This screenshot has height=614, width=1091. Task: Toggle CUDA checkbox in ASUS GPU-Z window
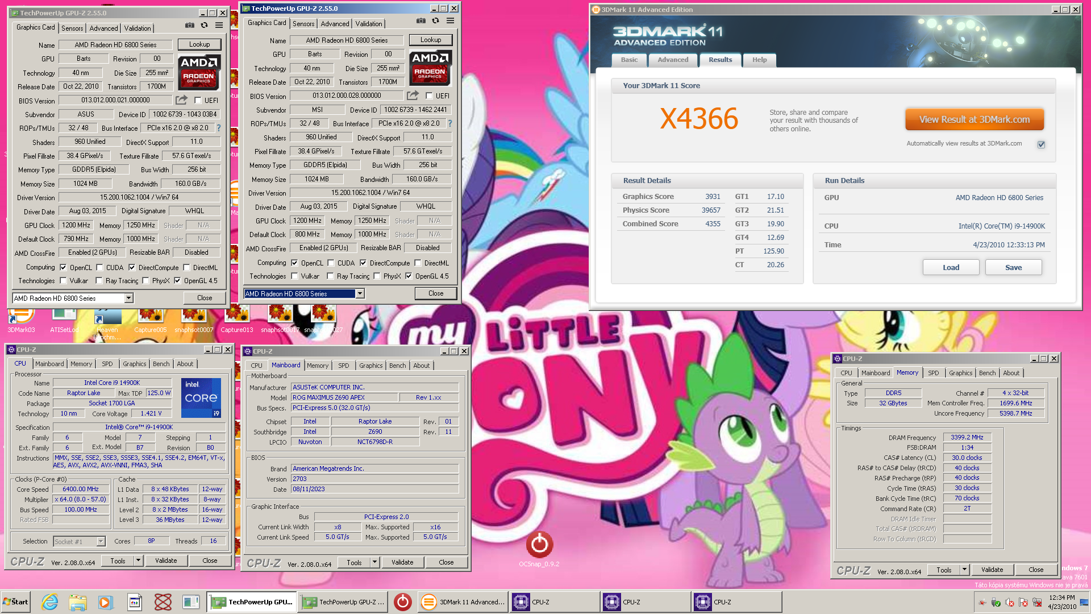(99, 267)
